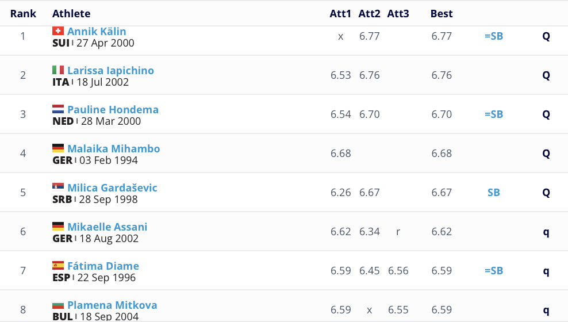Click the Spanish flag icon beside Fátima Diame
Screen dimensions: 568x322
58,266
